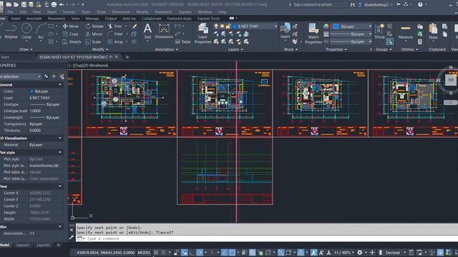Click the Insert block tool

pyautogui.click(x=285, y=31)
